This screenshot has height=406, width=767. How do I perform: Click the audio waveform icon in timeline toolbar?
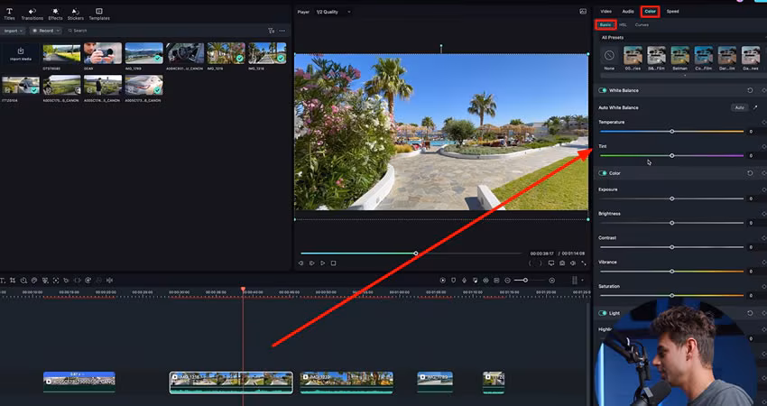pyautogui.click(x=109, y=281)
